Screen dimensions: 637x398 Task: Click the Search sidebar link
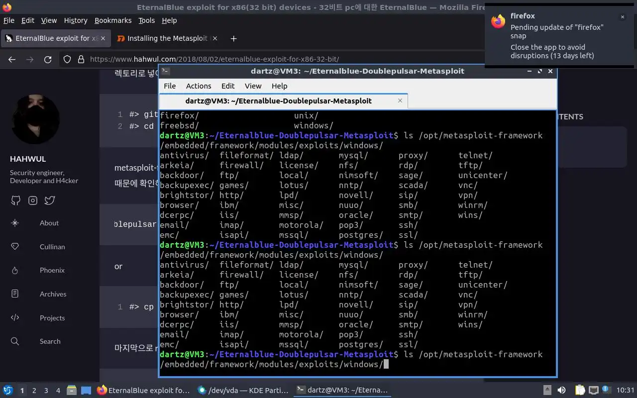click(x=50, y=341)
